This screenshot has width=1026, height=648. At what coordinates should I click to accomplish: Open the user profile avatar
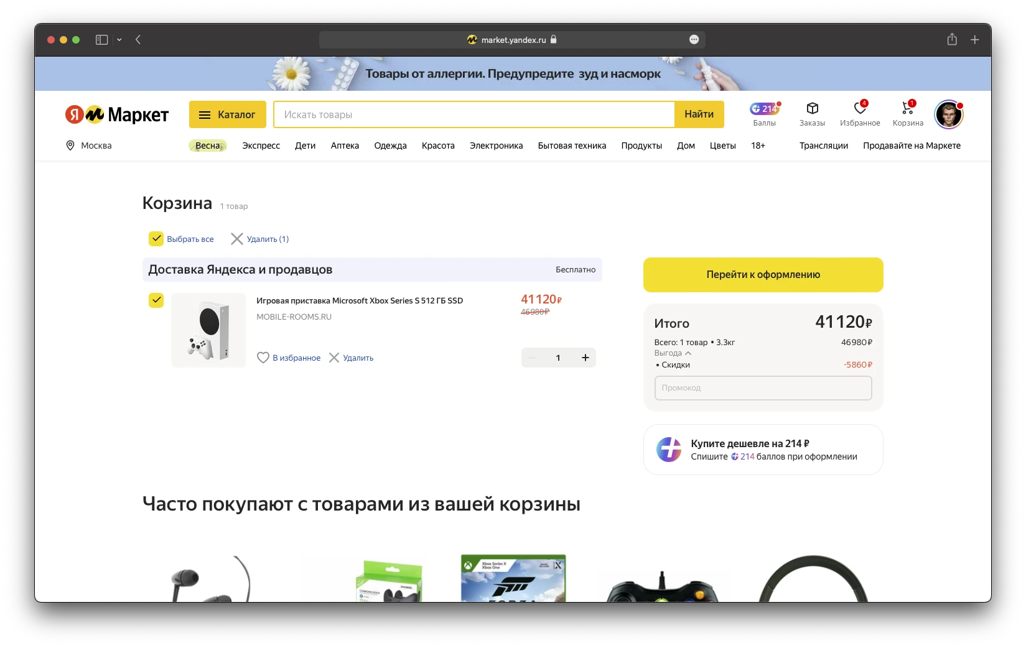click(948, 114)
